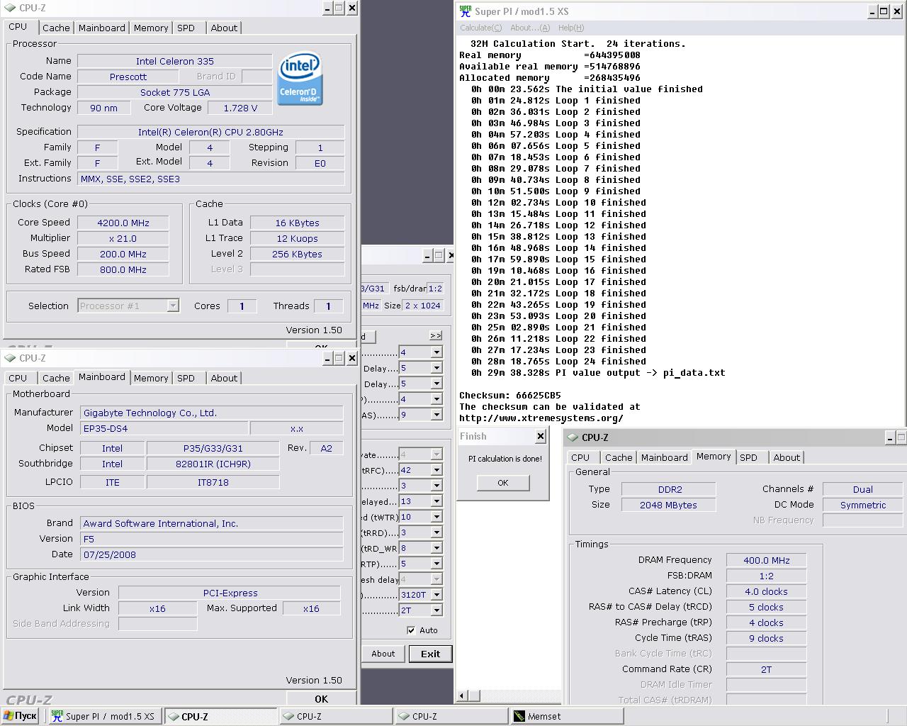Click Super PI horizontal scrollbar left arrow

462,696
